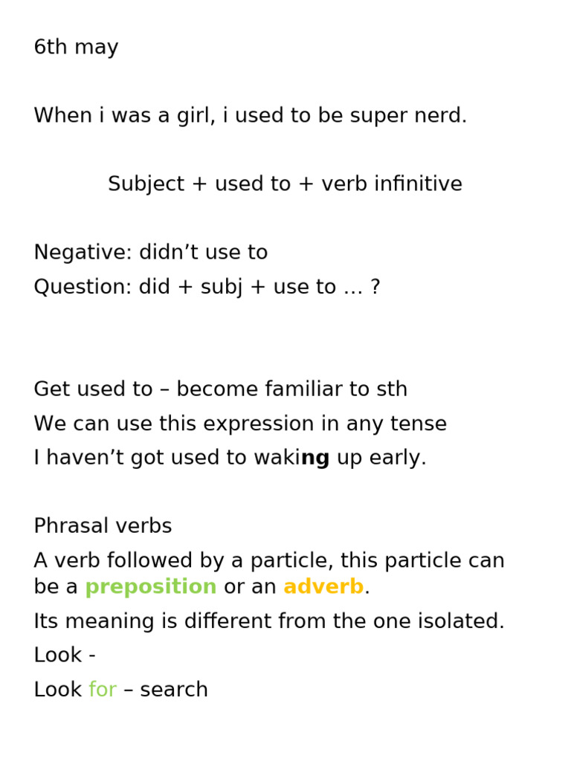Click the '6th may' date line

(x=77, y=48)
